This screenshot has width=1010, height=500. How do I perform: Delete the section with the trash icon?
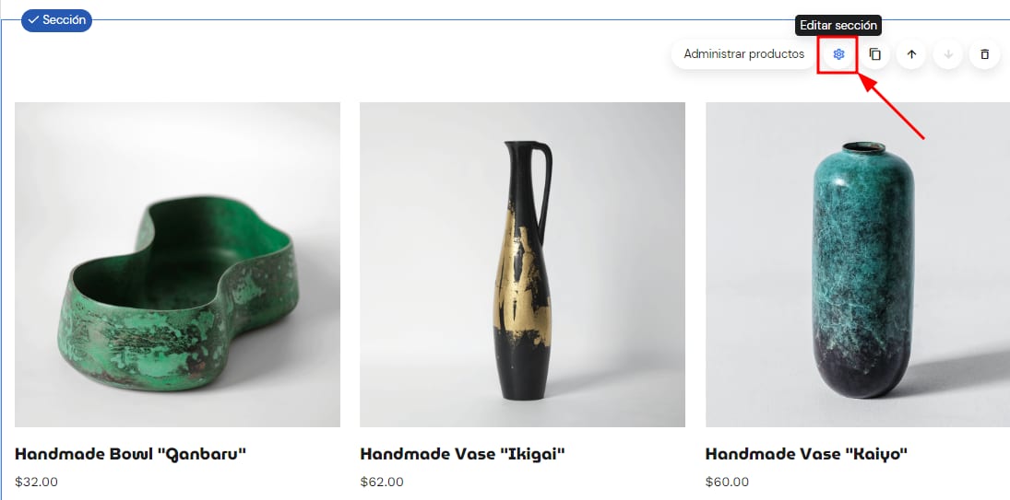(984, 54)
